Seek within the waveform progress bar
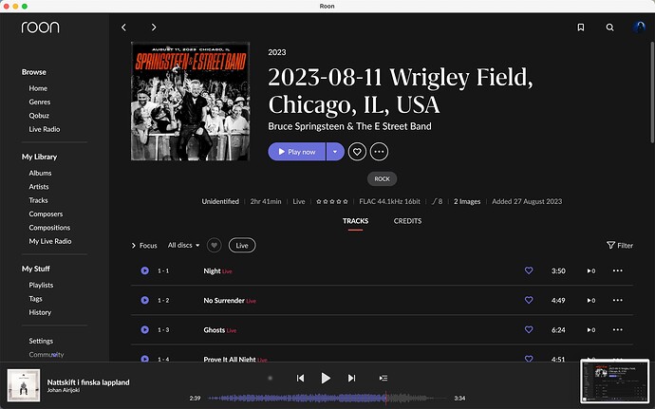This screenshot has height=409, width=655. pos(326,399)
